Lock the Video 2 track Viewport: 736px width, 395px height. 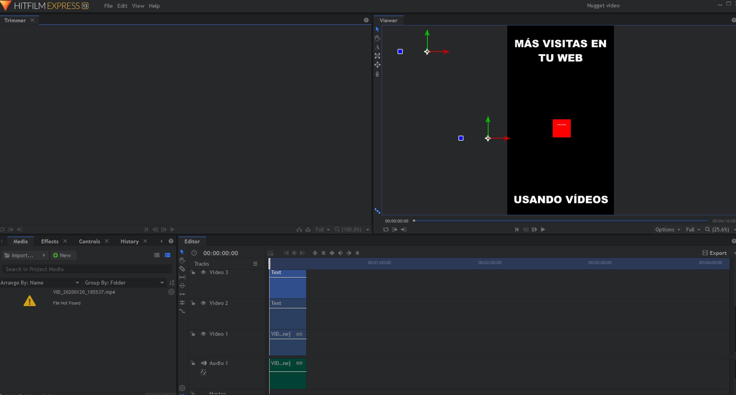pos(193,303)
